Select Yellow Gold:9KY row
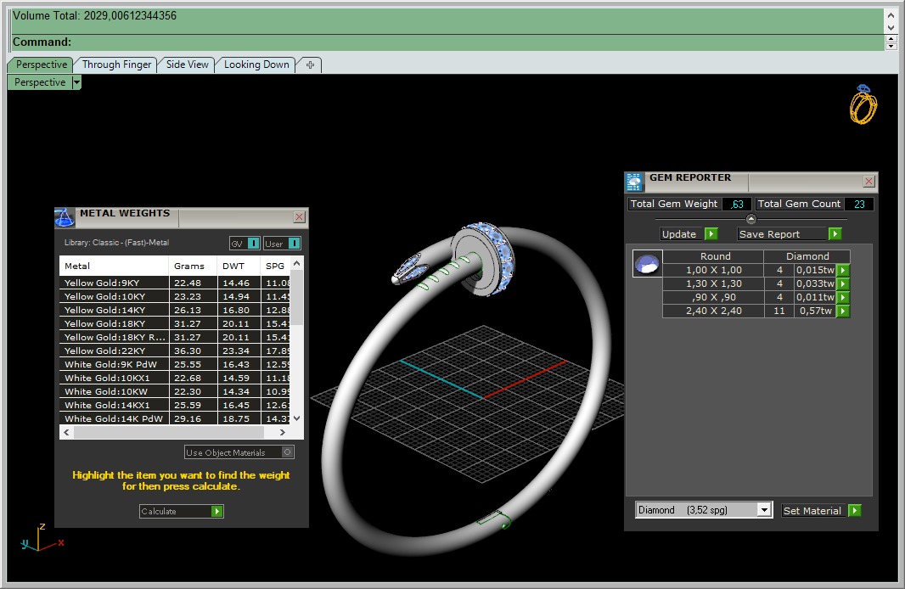 (174, 283)
